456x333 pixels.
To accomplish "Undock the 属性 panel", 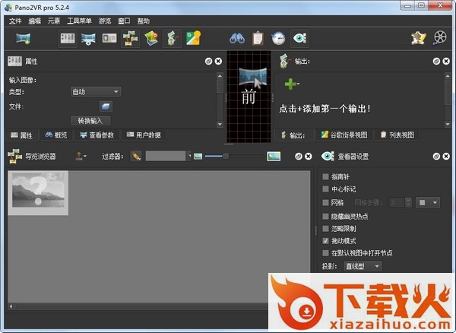I will pos(208,61).
